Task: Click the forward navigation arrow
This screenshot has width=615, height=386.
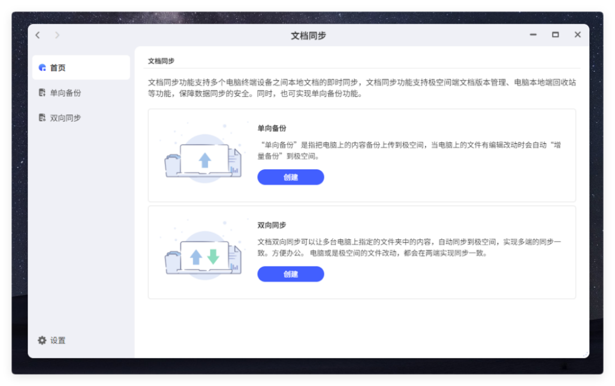Action: point(57,35)
